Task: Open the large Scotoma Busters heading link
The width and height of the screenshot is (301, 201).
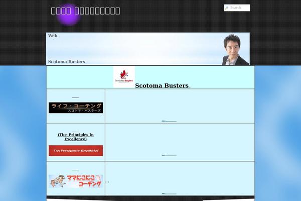Action: [162, 85]
